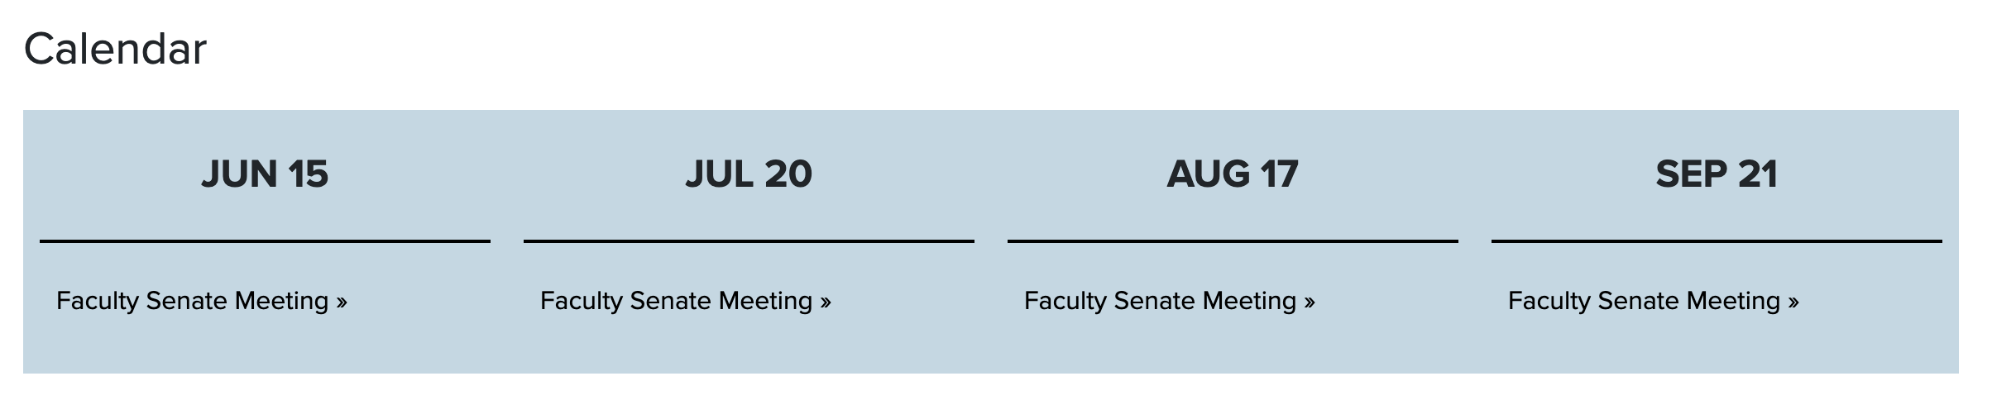Image resolution: width=1992 pixels, height=400 pixels.
Task: Open the JUN 15 Faculty Senate Meeting link
Action: 192,301
